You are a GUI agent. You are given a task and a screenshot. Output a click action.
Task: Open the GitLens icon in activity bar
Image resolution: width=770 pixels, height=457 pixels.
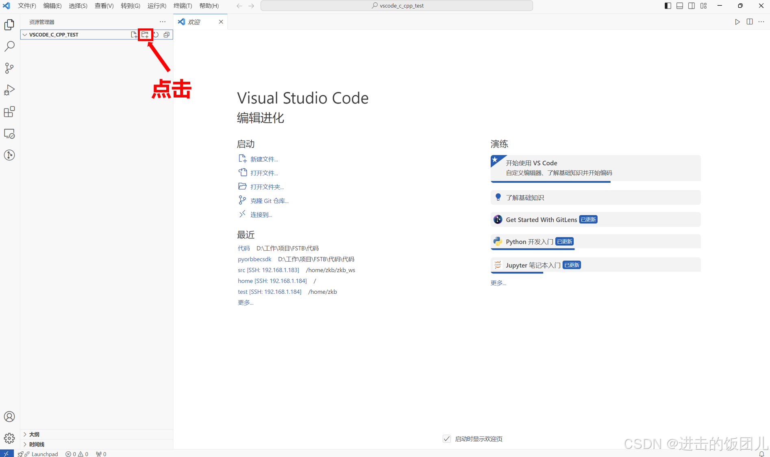9,155
